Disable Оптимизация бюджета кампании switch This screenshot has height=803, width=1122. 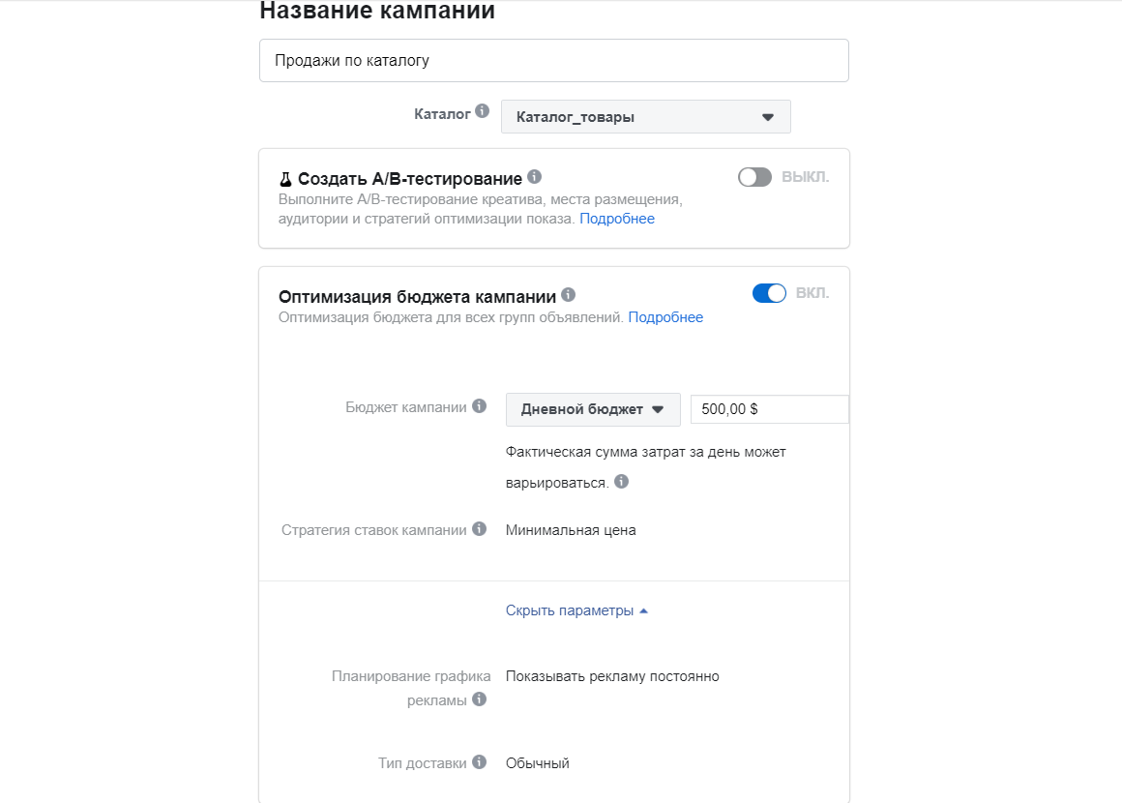[769, 292]
